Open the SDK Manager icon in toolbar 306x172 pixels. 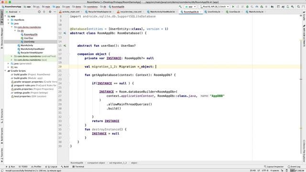(x=293, y=7)
